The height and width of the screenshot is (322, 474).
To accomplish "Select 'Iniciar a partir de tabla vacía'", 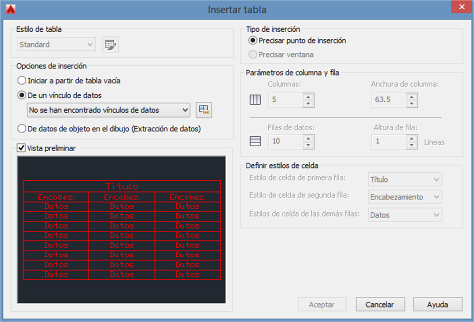I will (22, 81).
